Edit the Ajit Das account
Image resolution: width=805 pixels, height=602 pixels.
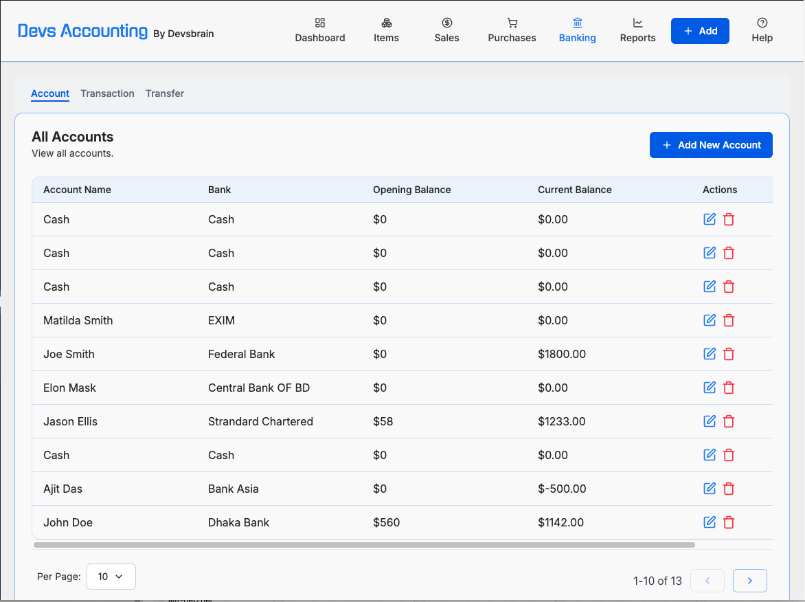coord(709,489)
